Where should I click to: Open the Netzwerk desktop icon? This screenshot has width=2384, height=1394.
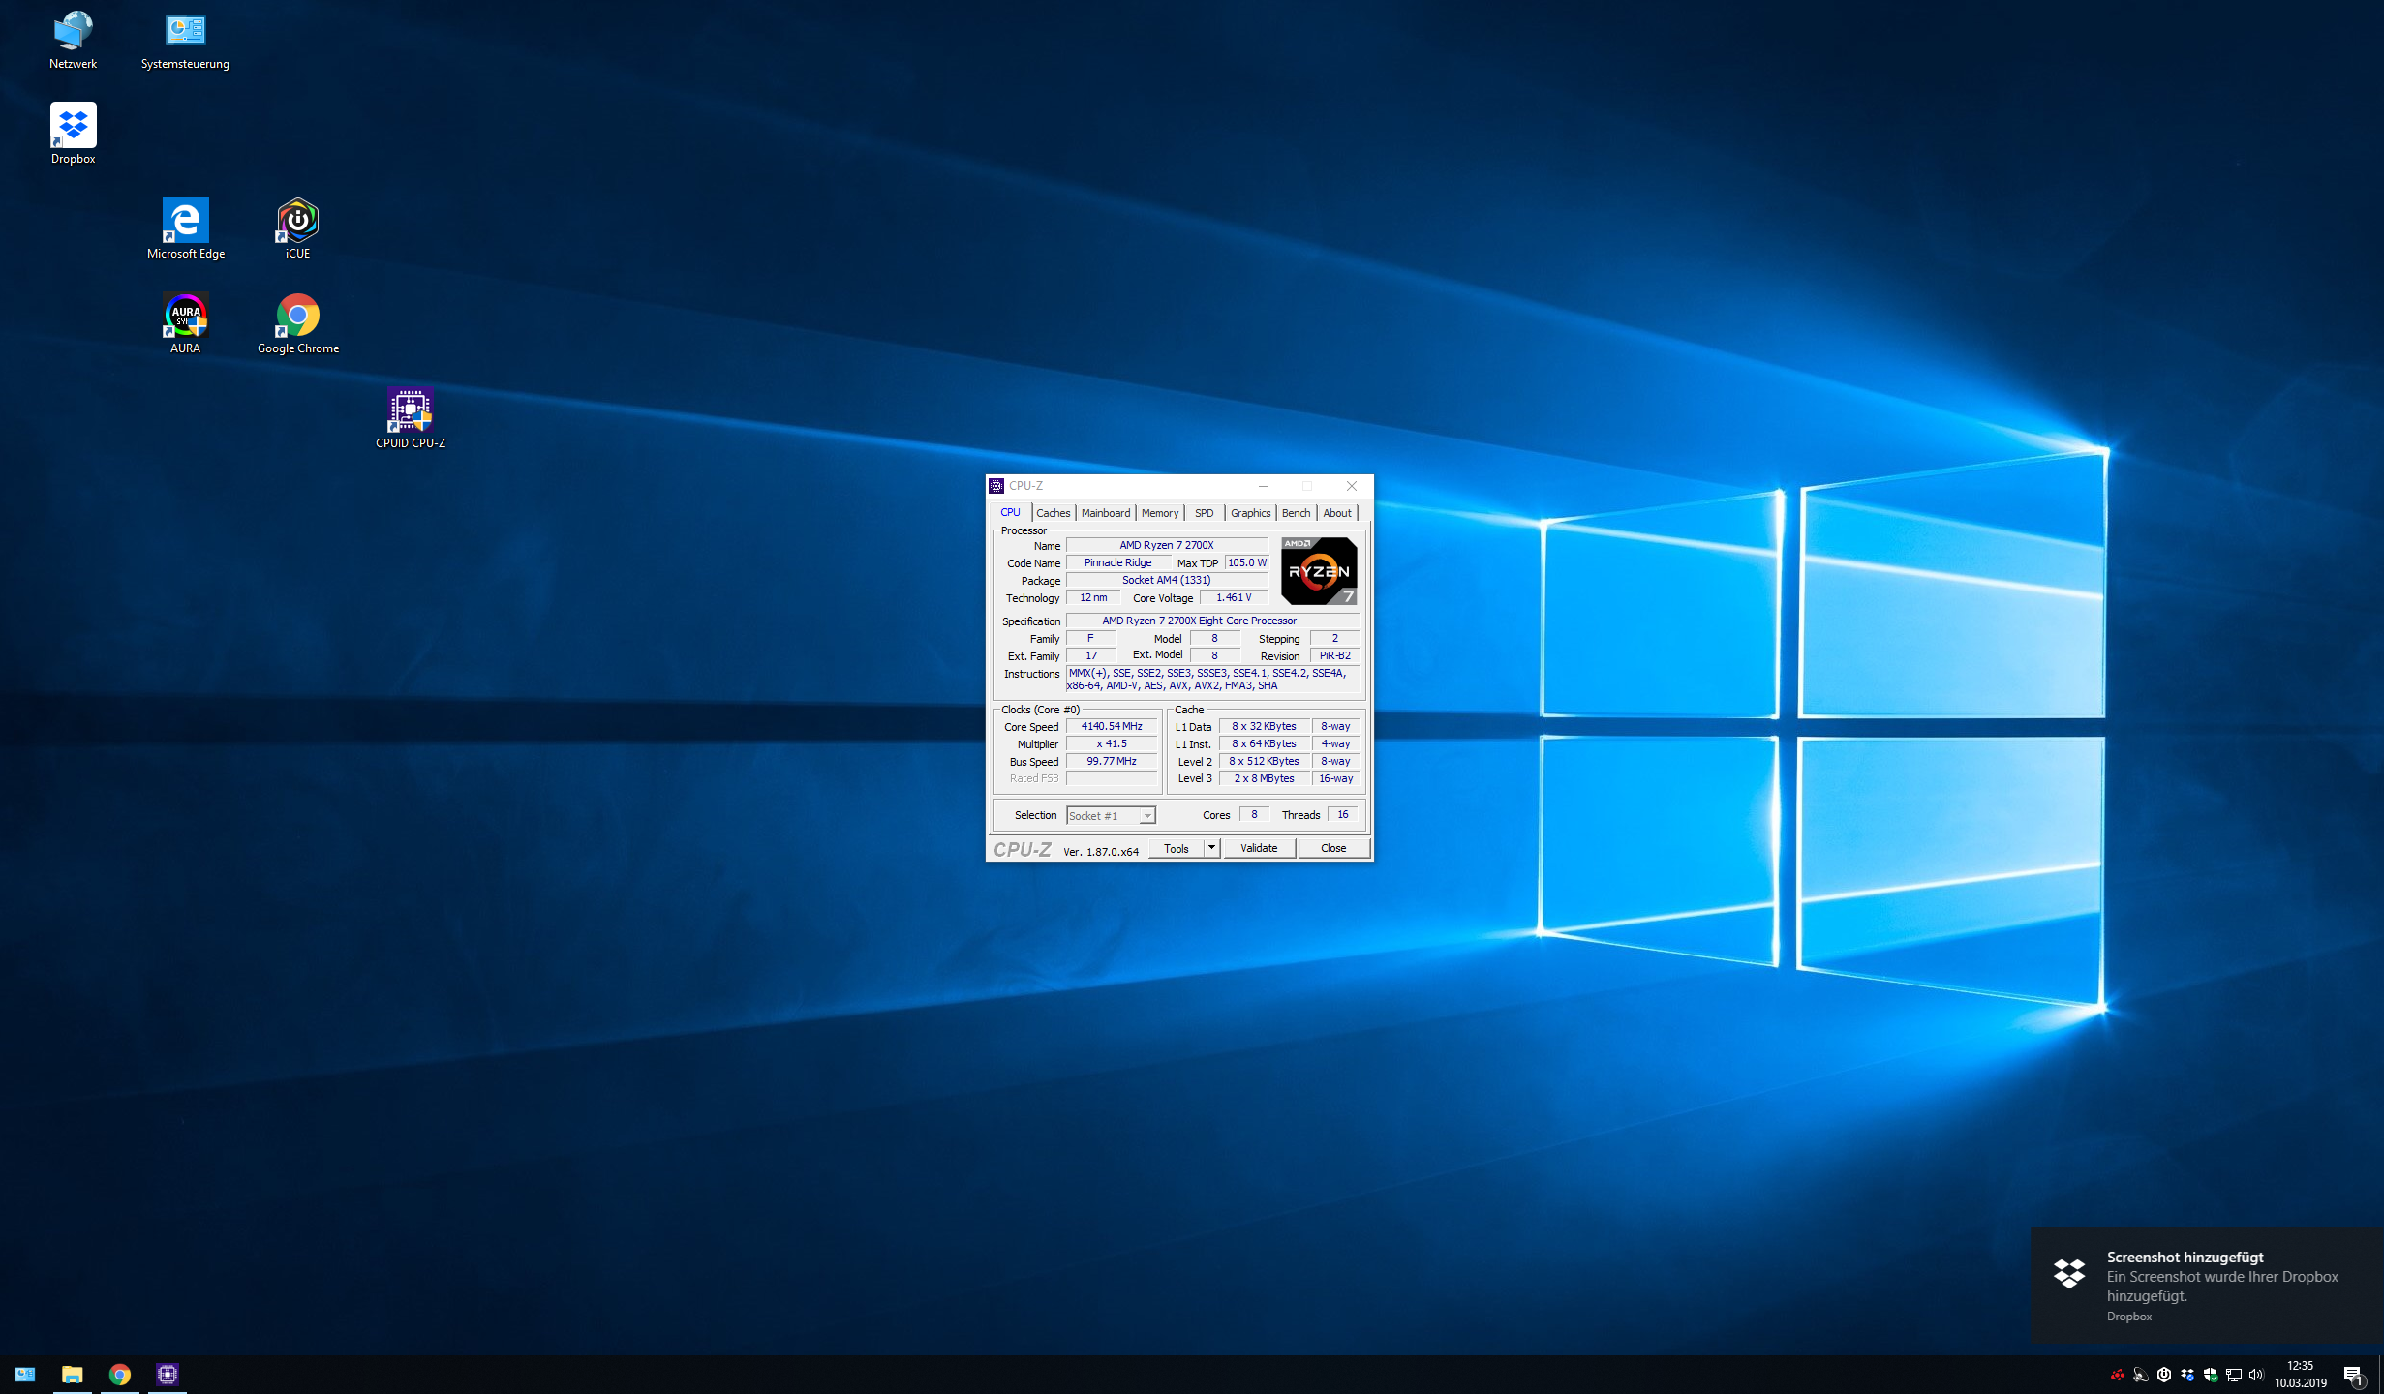(x=73, y=32)
